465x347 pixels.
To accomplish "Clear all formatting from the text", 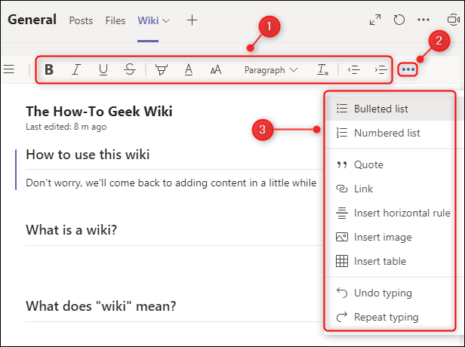I will click(x=322, y=70).
